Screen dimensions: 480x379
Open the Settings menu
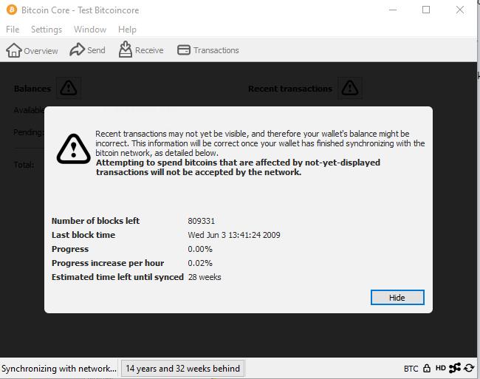47,30
